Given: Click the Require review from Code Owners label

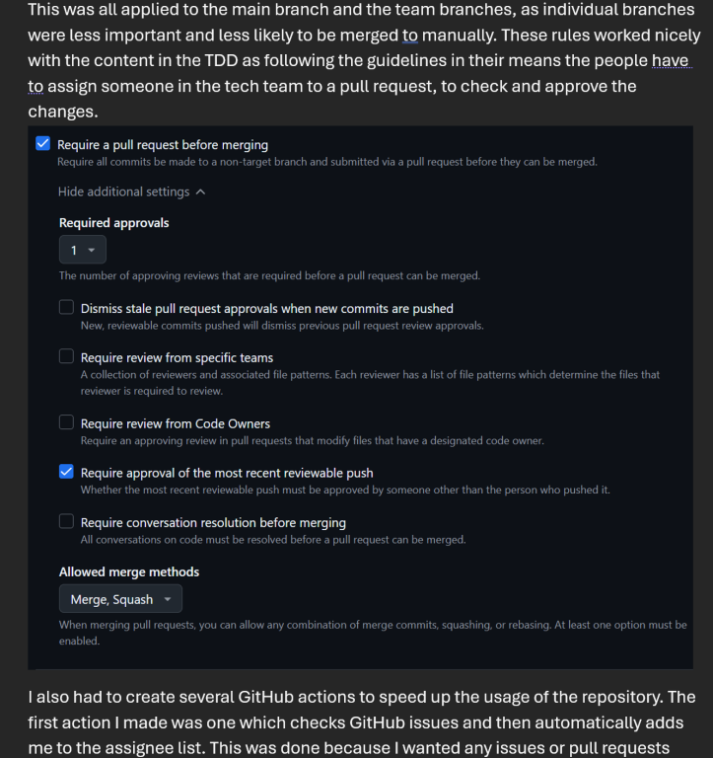Looking at the screenshot, I should tap(176, 424).
